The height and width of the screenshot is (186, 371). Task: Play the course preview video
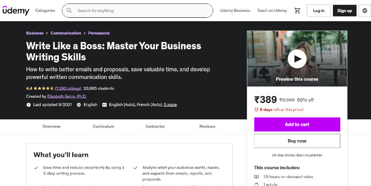297,59
